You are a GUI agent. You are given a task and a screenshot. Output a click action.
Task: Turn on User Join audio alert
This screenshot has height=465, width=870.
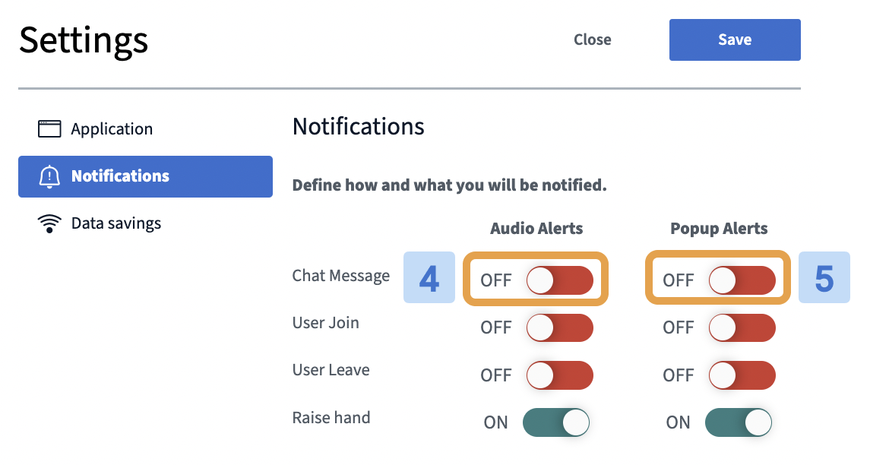coord(559,327)
